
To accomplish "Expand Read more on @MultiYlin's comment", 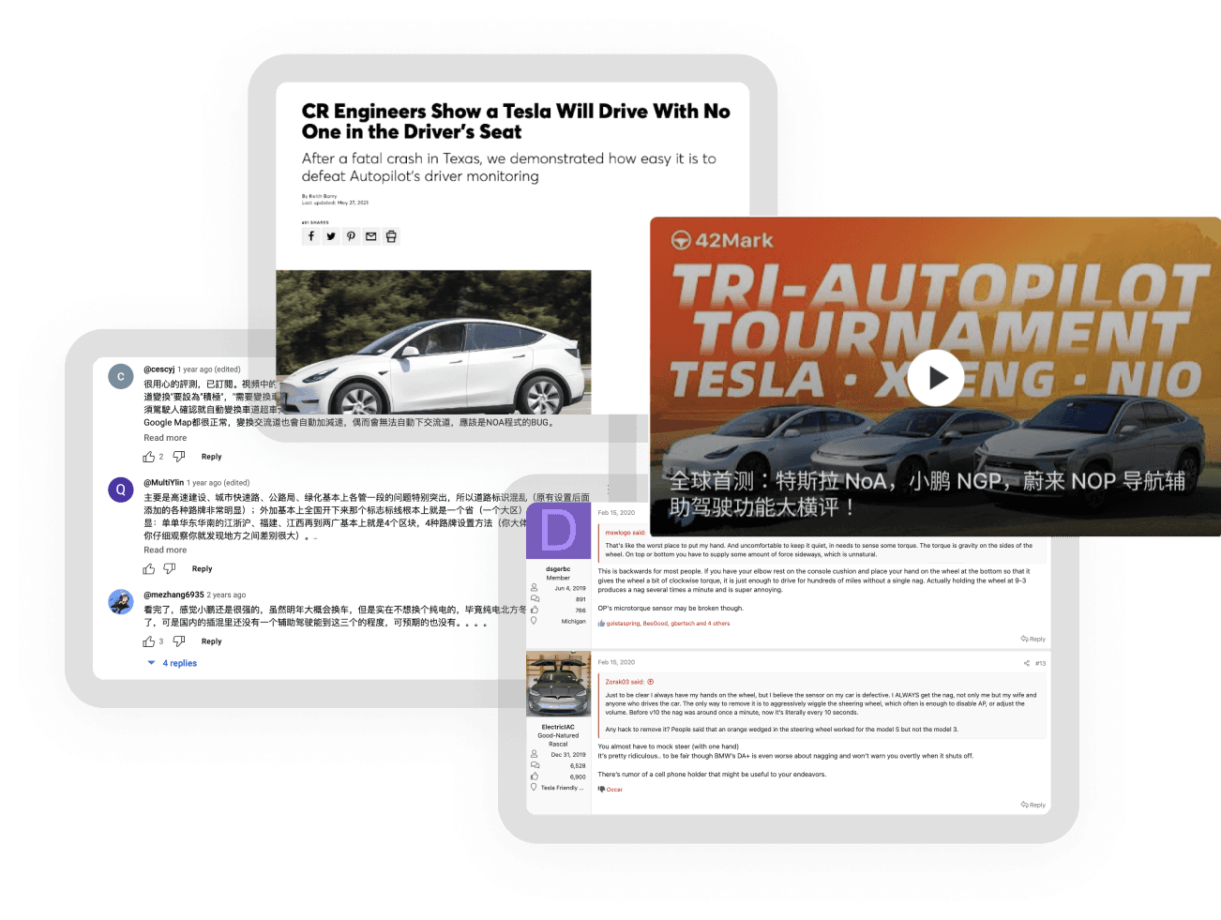I will coord(165,550).
